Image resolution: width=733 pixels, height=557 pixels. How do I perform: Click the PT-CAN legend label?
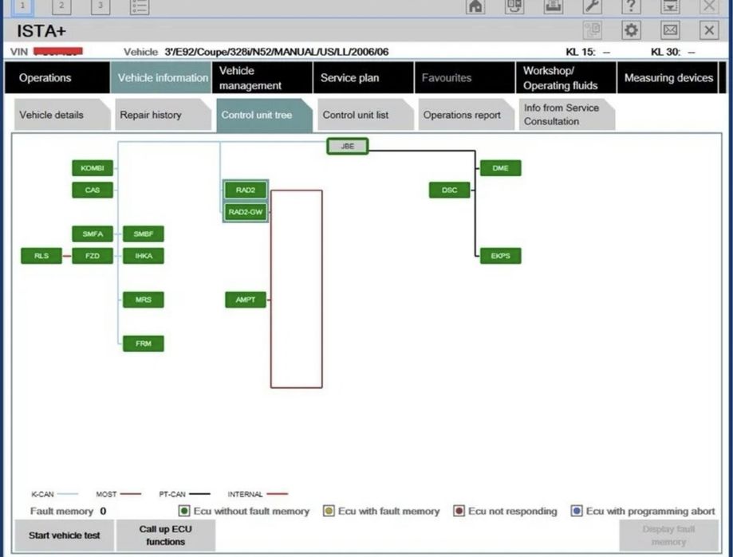pos(172,494)
